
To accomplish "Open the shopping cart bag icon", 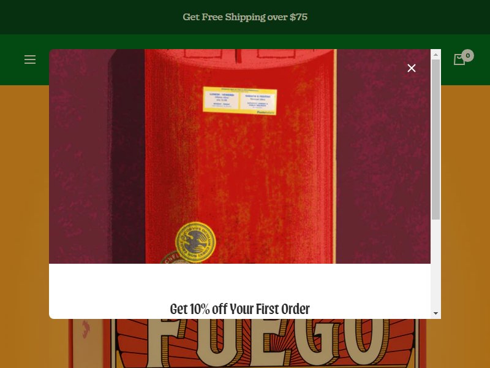I will point(459,59).
